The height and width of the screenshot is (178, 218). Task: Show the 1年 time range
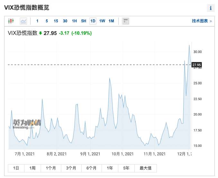pos(110,168)
